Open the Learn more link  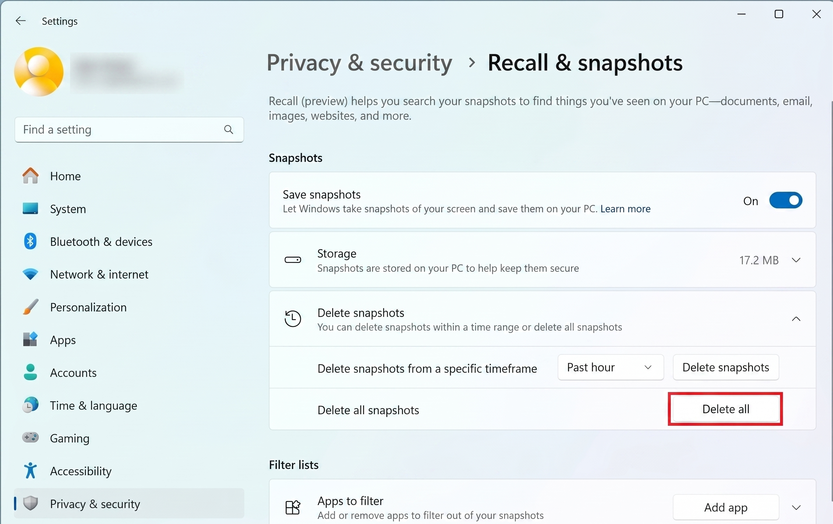tap(625, 209)
